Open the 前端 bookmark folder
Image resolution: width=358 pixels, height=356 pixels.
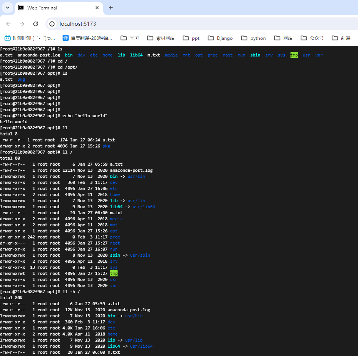341,38
